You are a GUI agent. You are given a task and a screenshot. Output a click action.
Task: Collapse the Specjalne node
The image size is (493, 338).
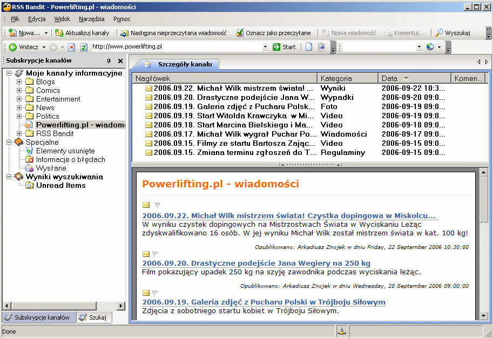(x=9, y=143)
